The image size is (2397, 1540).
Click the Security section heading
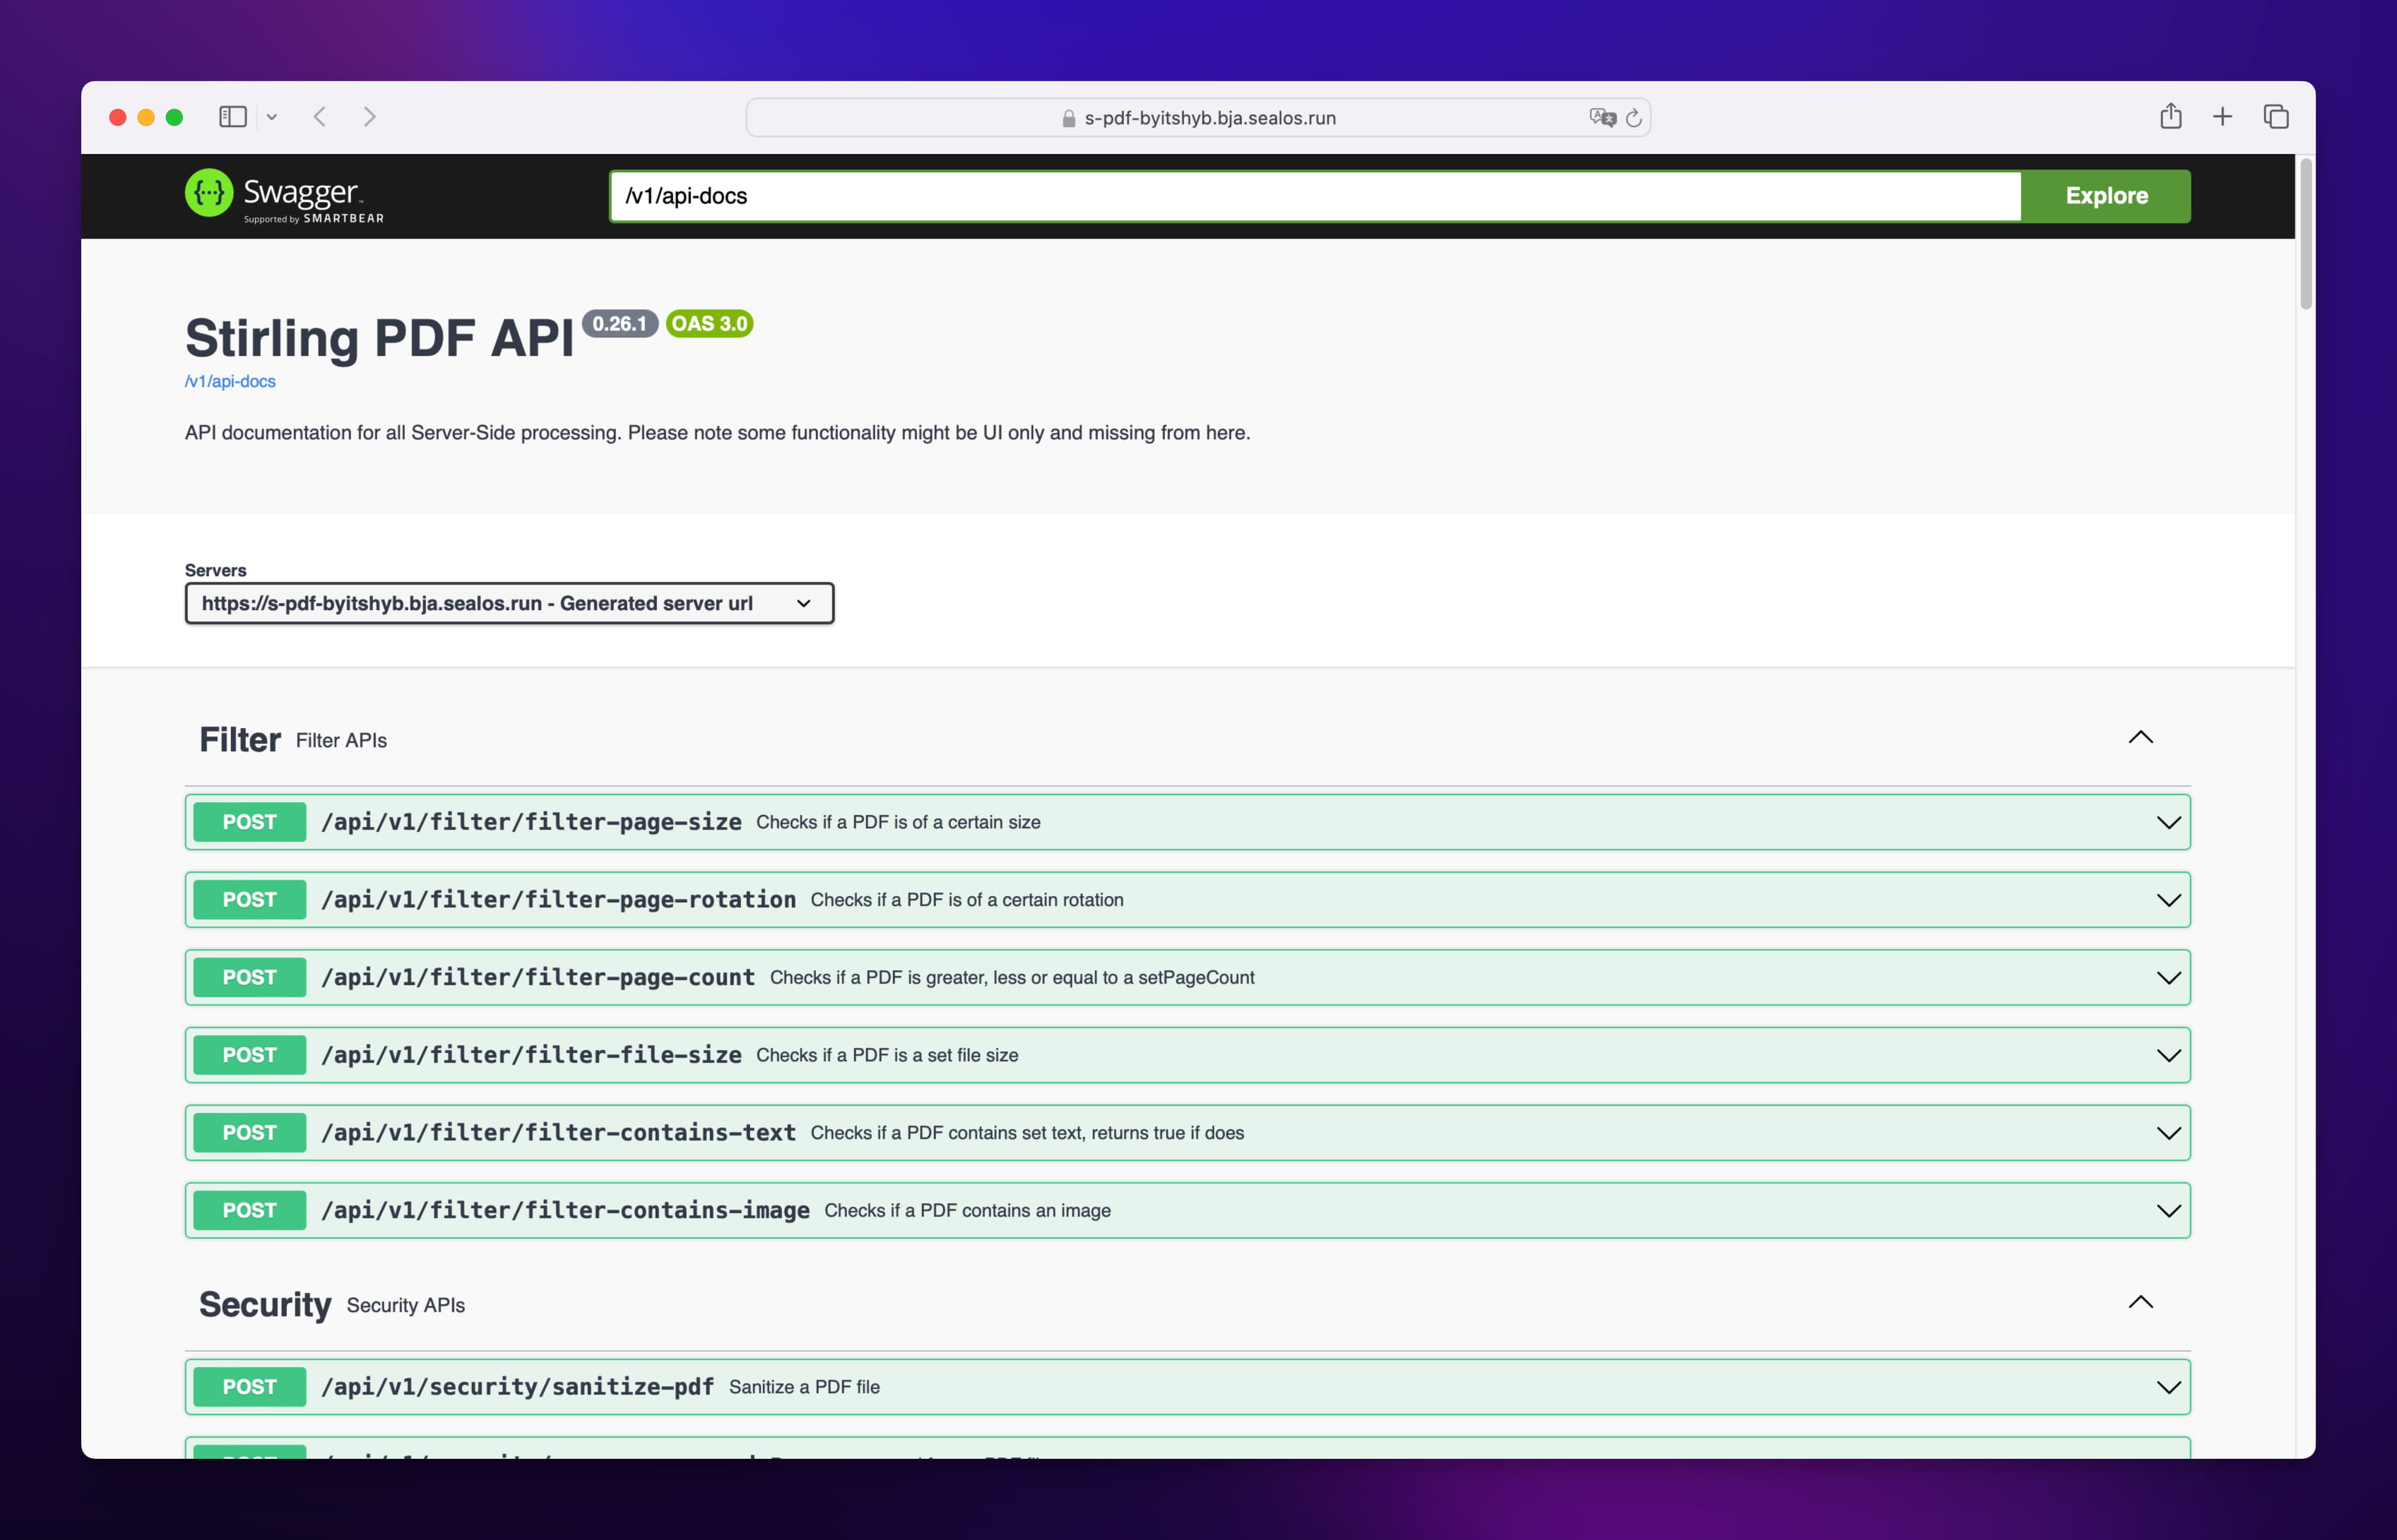tap(265, 1304)
